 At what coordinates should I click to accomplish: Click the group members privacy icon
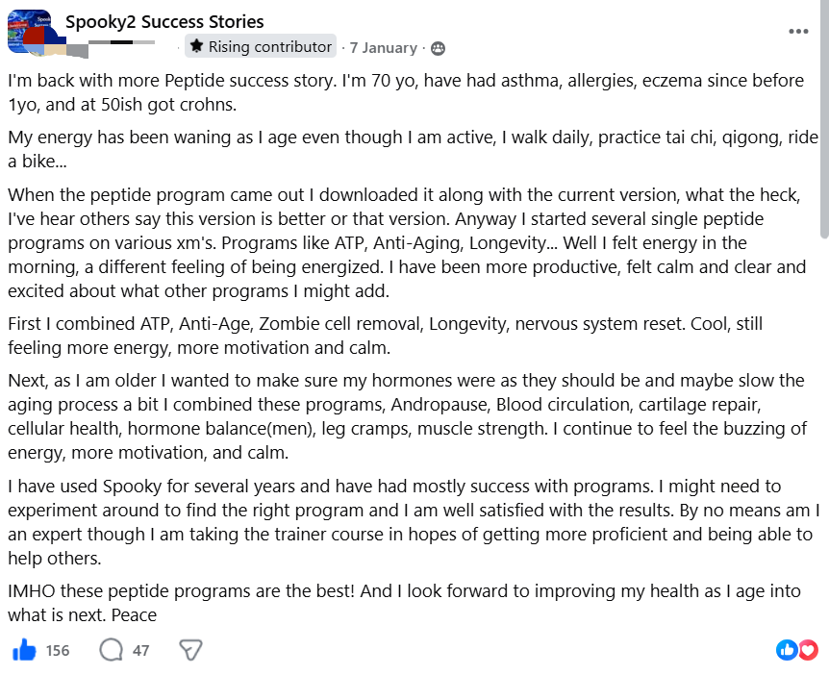click(x=438, y=48)
